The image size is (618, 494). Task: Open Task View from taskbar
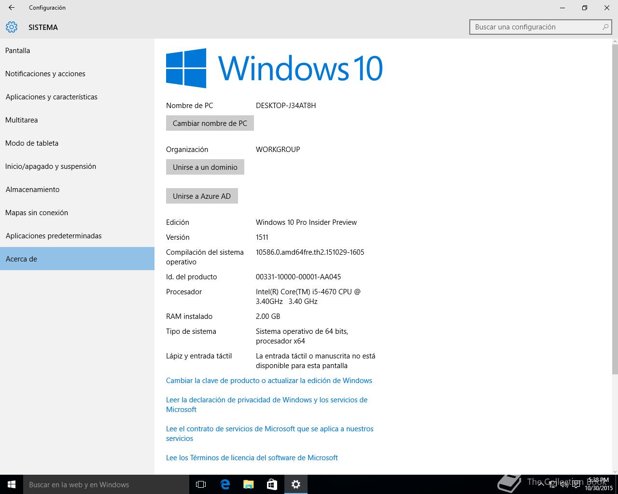coord(201,484)
